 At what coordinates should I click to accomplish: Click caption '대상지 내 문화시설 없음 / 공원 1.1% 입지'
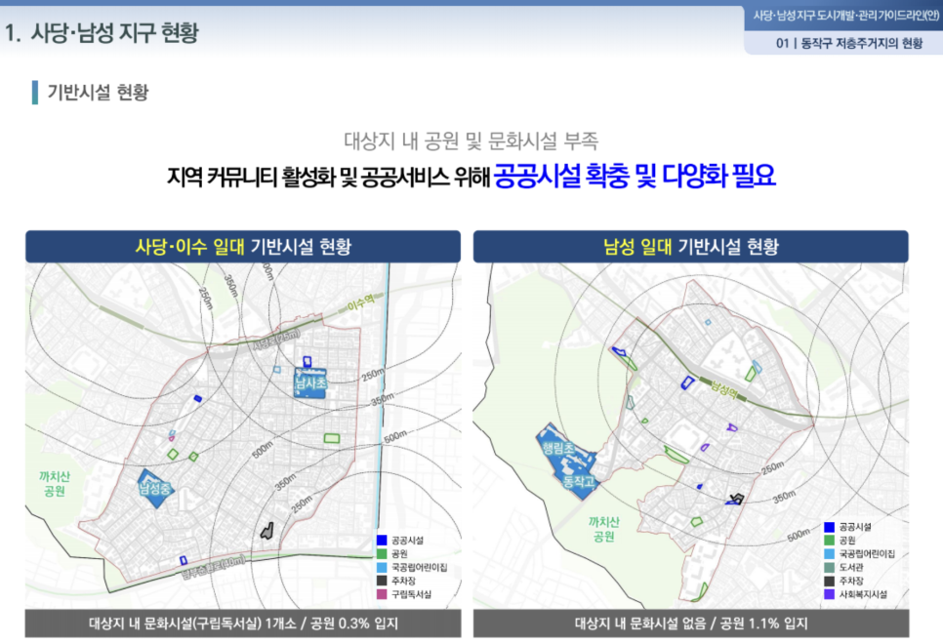[691, 624]
